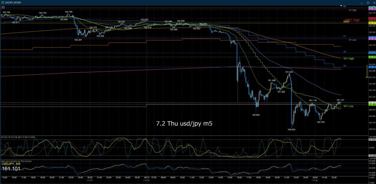Click the S1 support label
Image resolution: width=376 pixels, height=184 pixels.
point(344,36)
